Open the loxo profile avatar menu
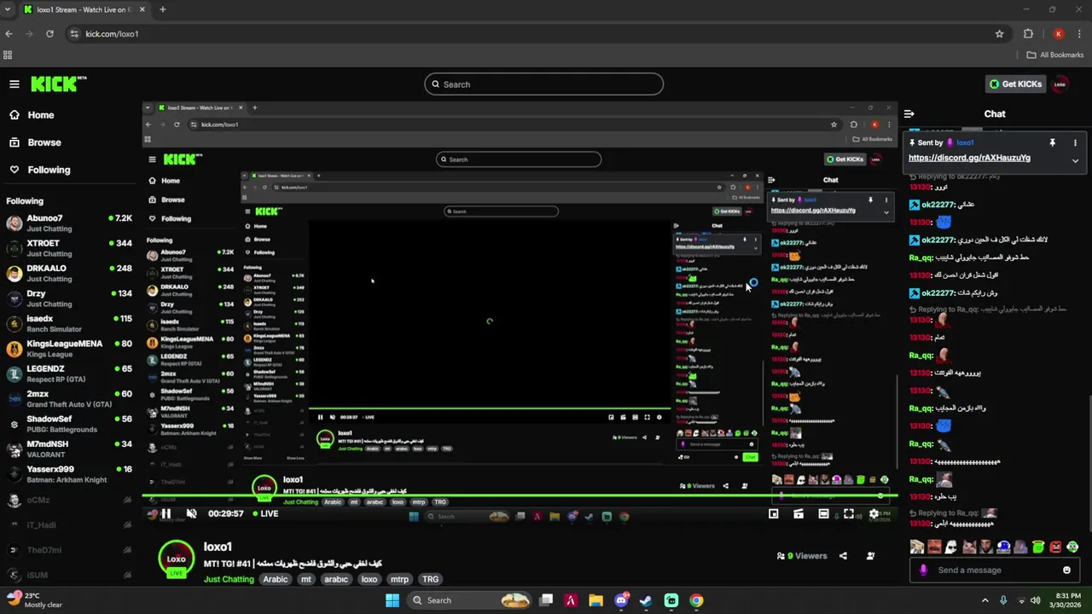Image resolution: width=1092 pixels, height=614 pixels. pos(1060,84)
